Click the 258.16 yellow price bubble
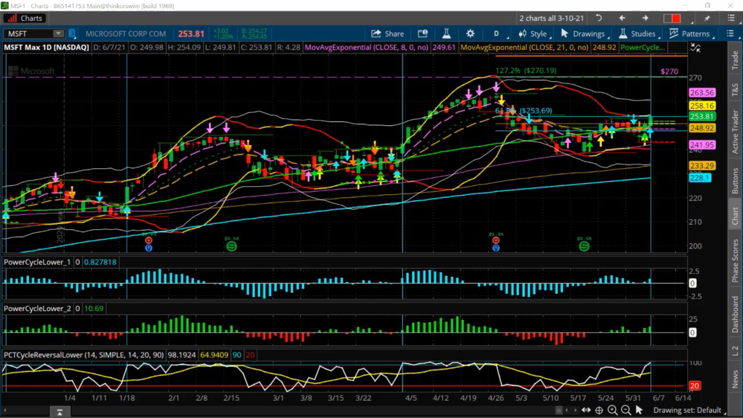This screenshot has width=743, height=418. [x=702, y=106]
